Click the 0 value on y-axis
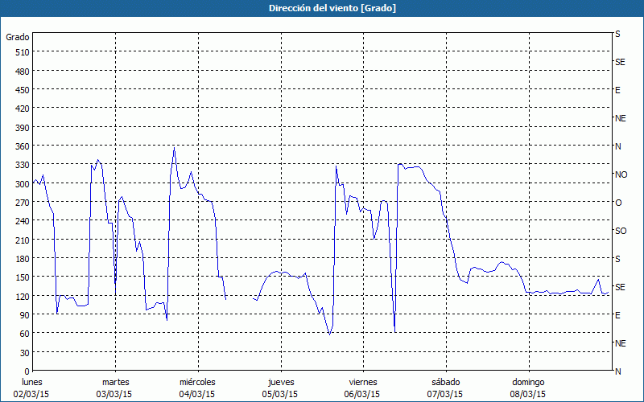Screen dimensions: 644x402 [27, 371]
